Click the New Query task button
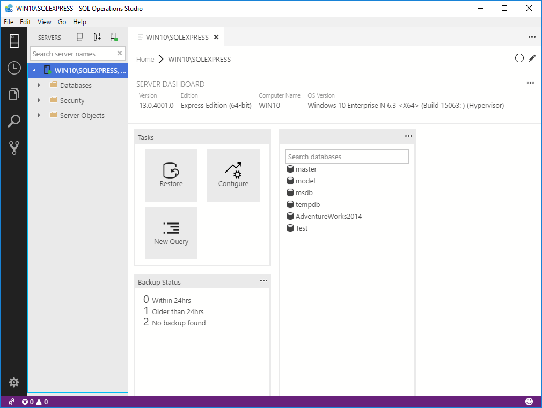The image size is (542, 408). coord(171,233)
